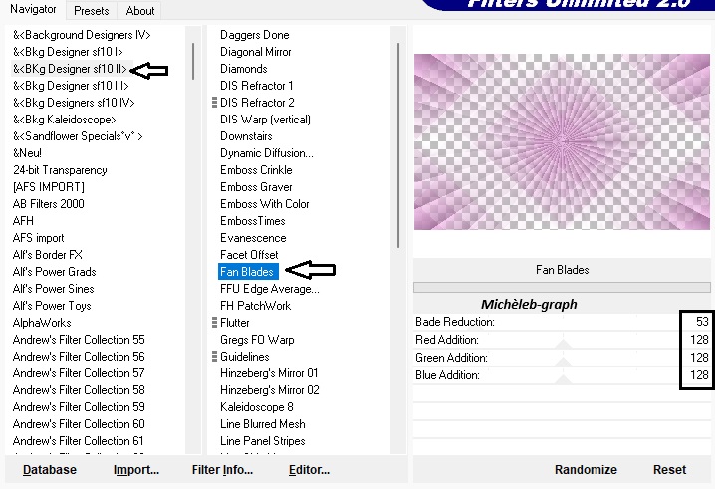Image resolution: width=715 pixels, height=489 pixels.
Task: Select the Diamonds filter
Action: click(x=244, y=69)
